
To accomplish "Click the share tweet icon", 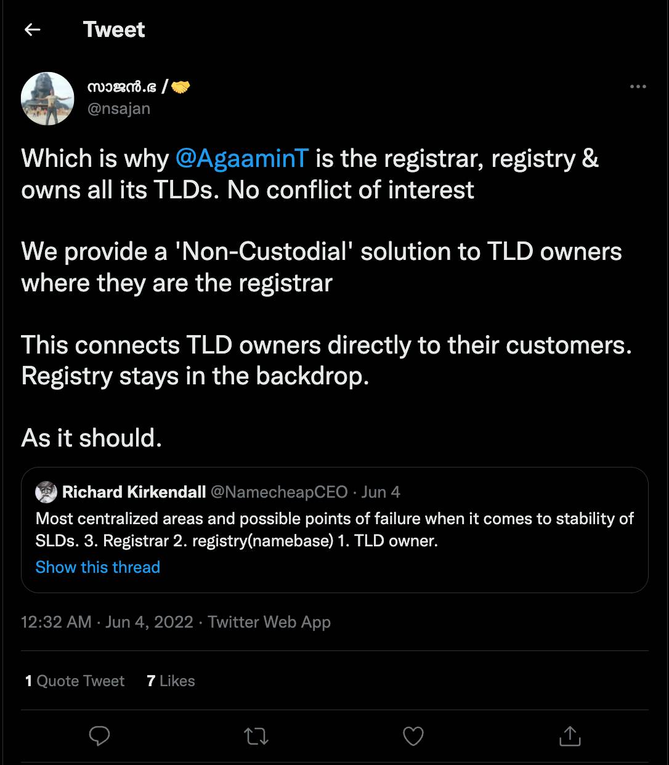I will [570, 735].
